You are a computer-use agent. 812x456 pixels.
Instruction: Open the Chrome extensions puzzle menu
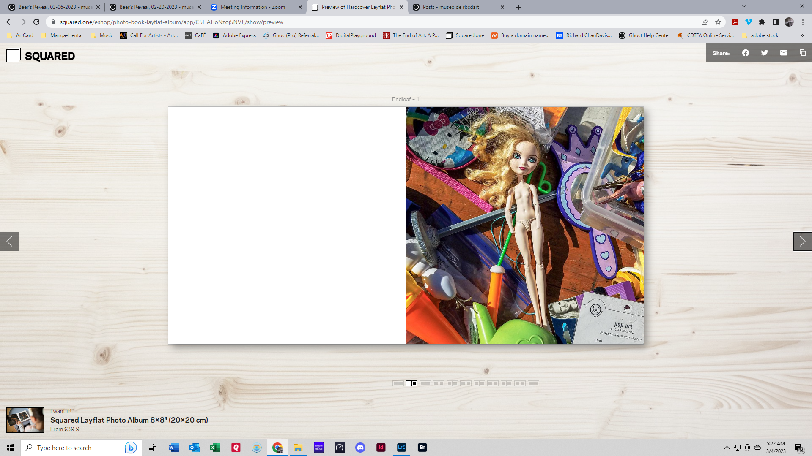[762, 22]
